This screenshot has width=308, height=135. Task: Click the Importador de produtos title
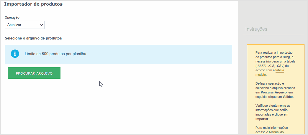(x=33, y=4)
